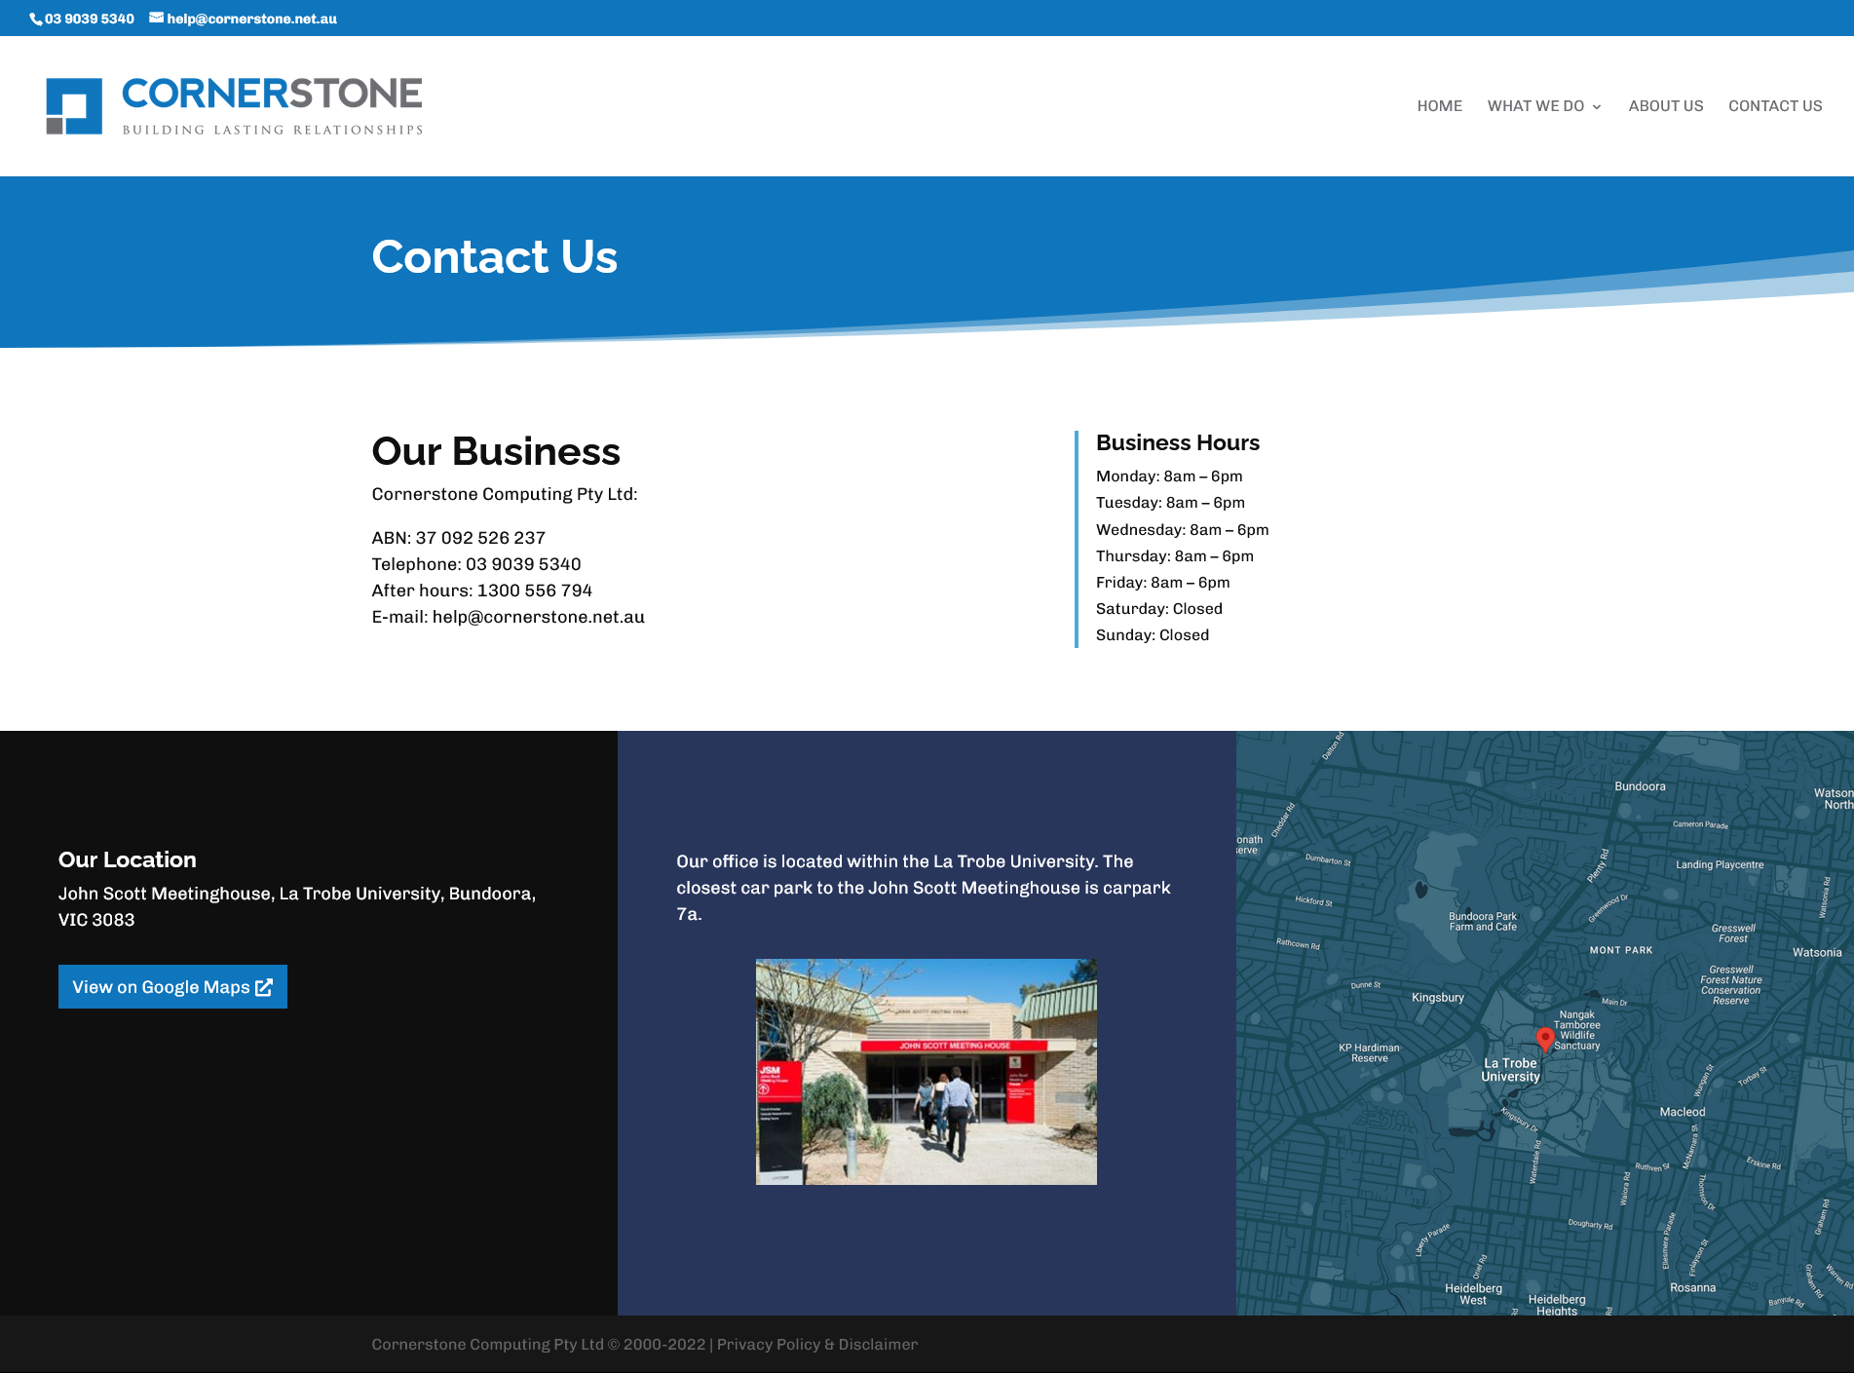1854x1373 pixels.
Task: Click Friday: 8am – 6pm hours line
Action: (1163, 583)
